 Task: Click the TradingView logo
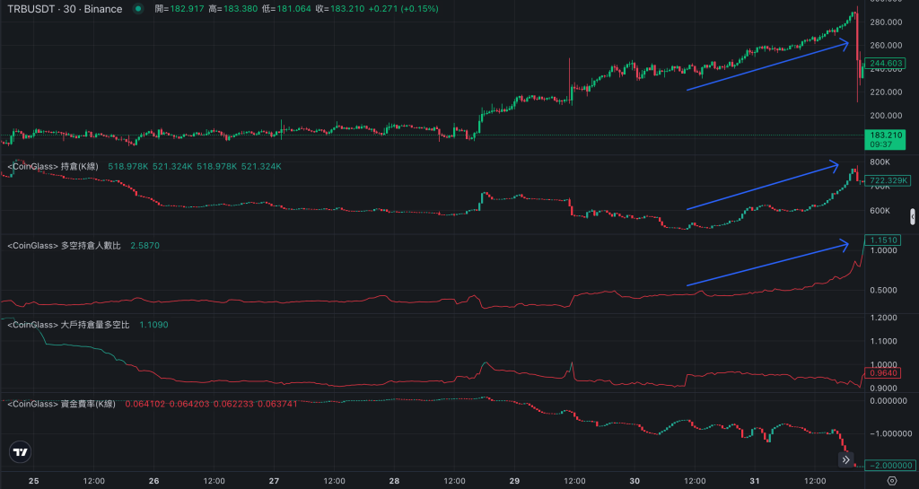coord(20,453)
